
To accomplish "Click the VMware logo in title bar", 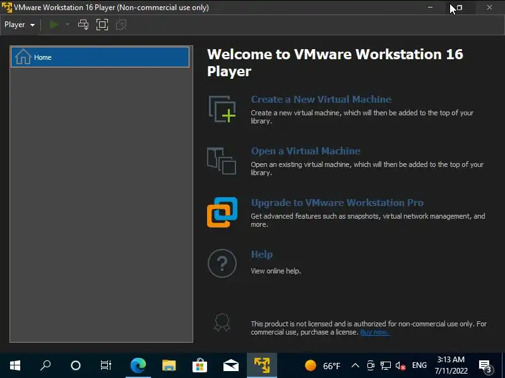I will click(x=7, y=8).
